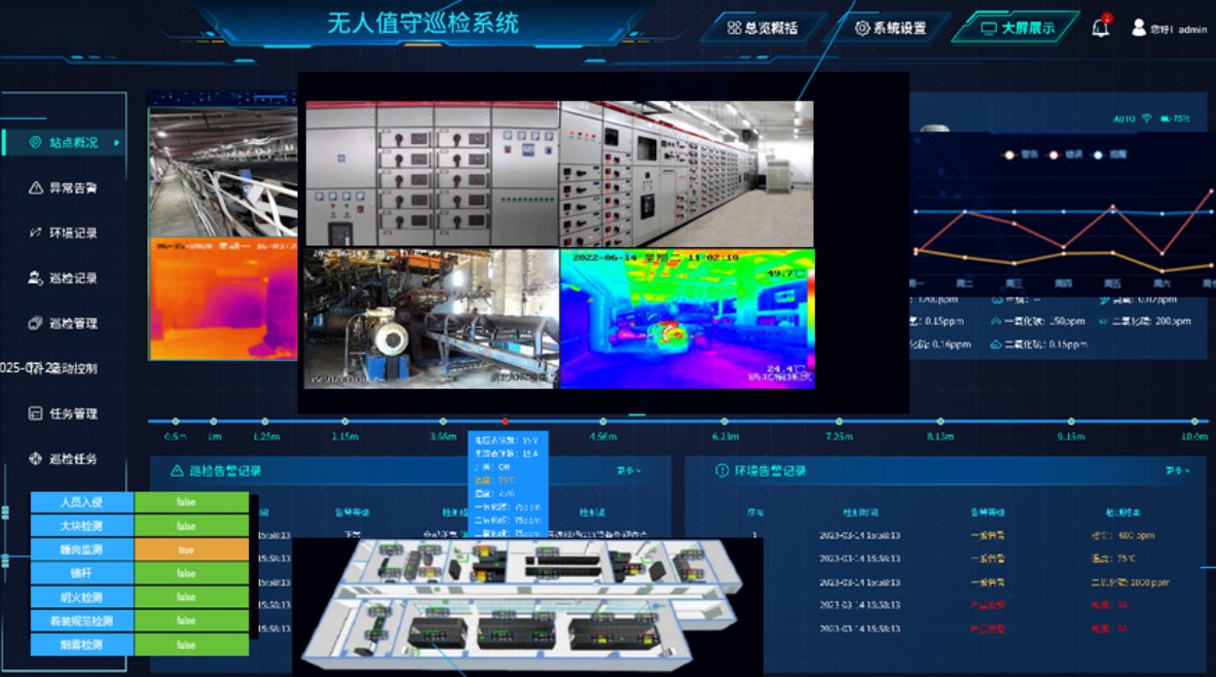Click the 大屏展示 button

(x=1017, y=28)
